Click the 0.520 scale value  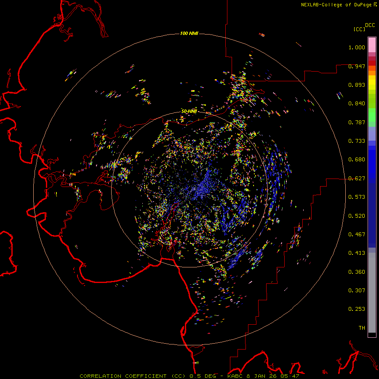point(357,216)
